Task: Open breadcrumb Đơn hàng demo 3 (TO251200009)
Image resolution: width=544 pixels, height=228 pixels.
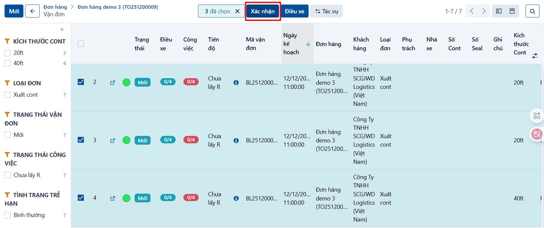Action: click(118, 7)
